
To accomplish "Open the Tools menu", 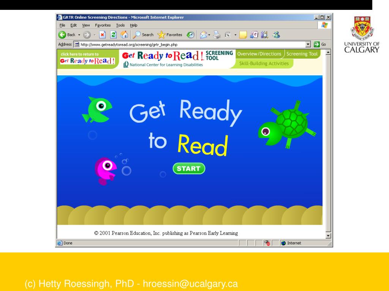I will tap(120, 25).
